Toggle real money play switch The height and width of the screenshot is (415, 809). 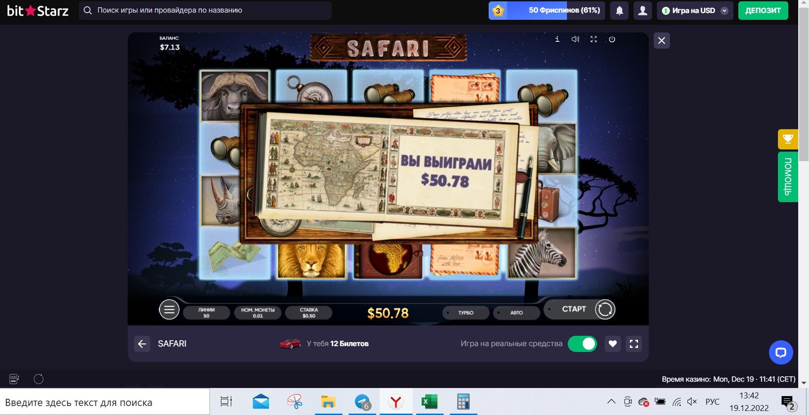coord(582,344)
